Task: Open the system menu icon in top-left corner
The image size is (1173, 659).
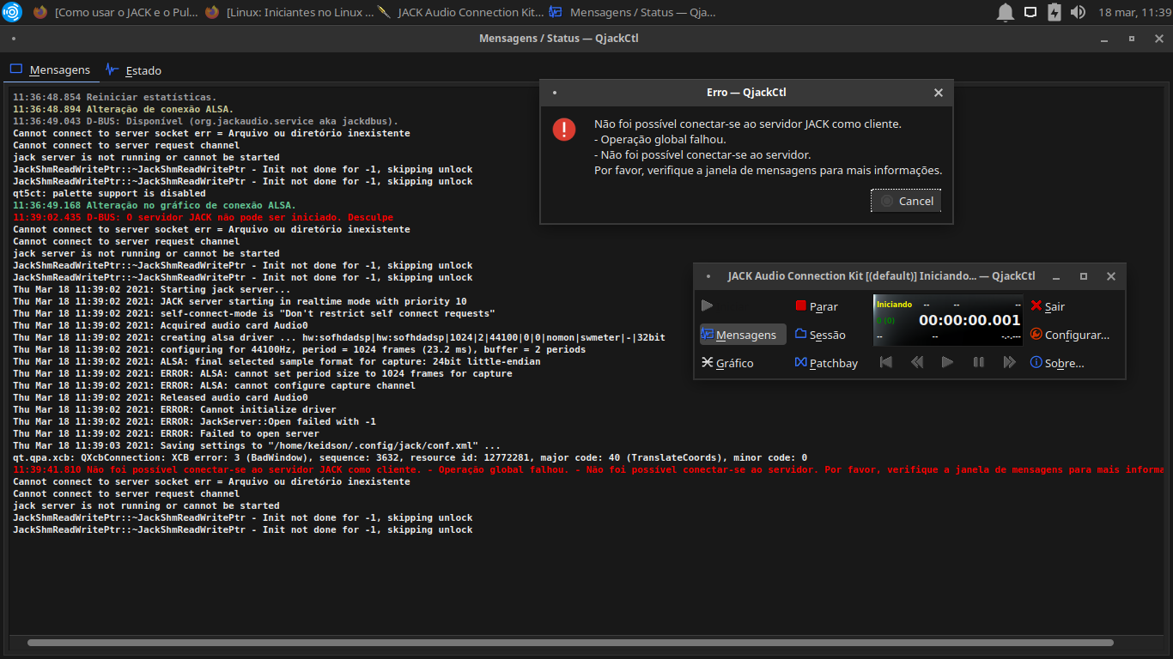Action: [11, 12]
